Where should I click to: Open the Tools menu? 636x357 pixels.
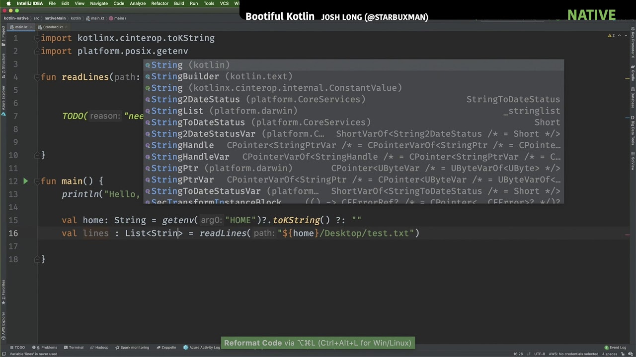[209, 3]
